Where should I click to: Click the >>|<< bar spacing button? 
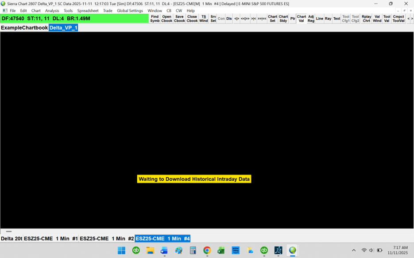point(262,19)
